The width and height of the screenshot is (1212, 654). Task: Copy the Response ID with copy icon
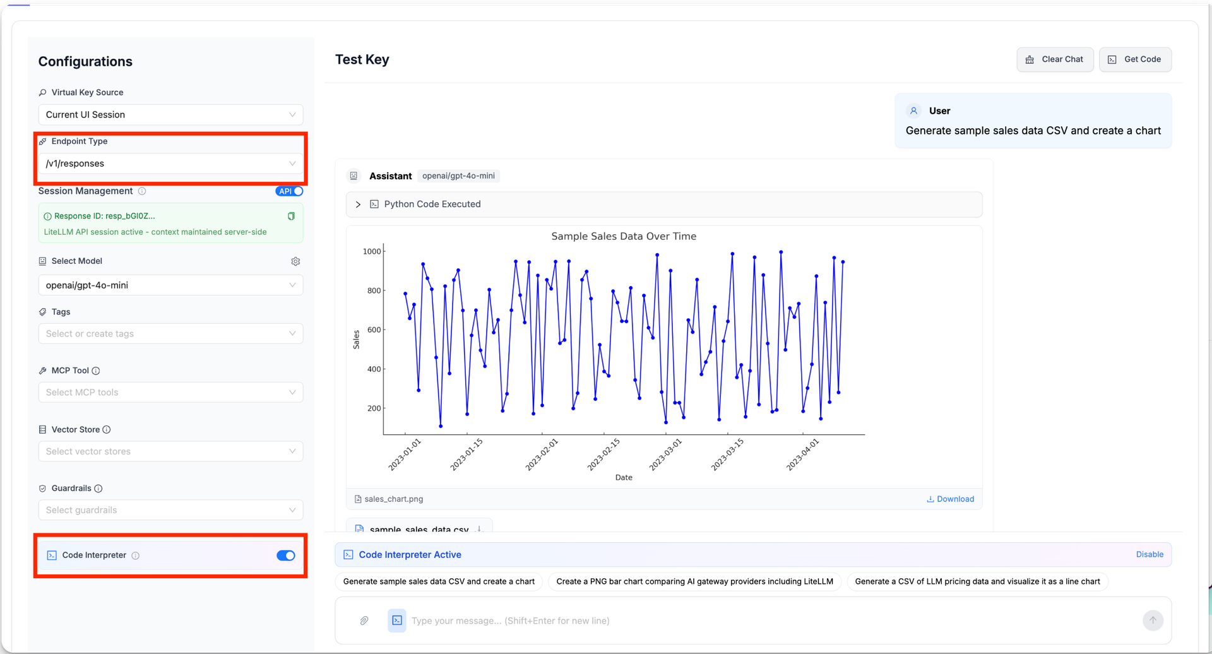tap(291, 216)
